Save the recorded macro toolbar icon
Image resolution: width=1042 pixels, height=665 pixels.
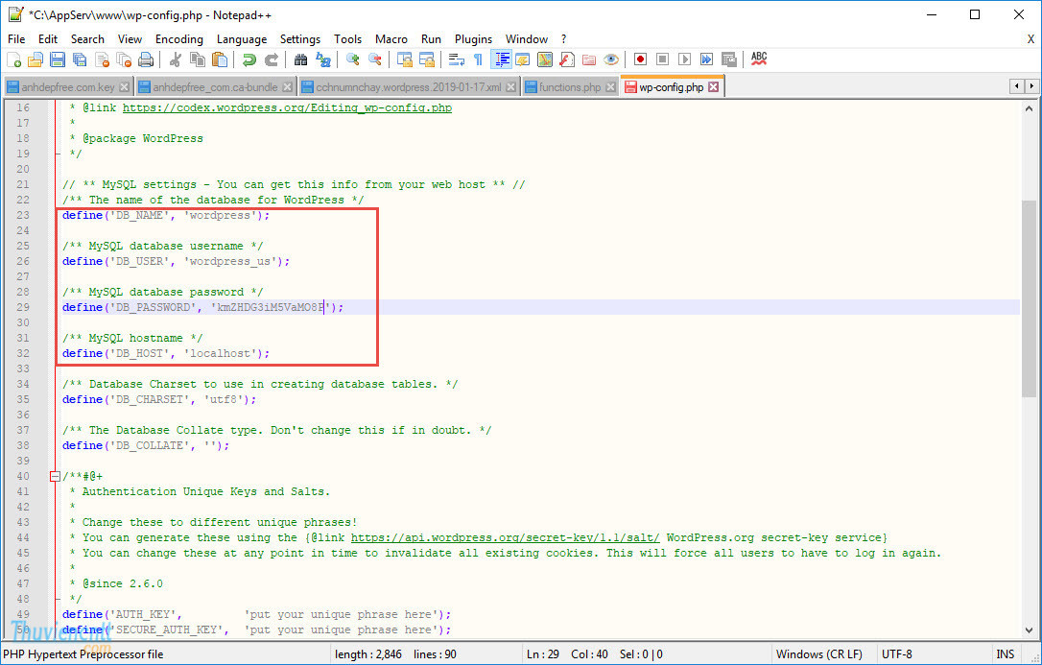tap(729, 59)
